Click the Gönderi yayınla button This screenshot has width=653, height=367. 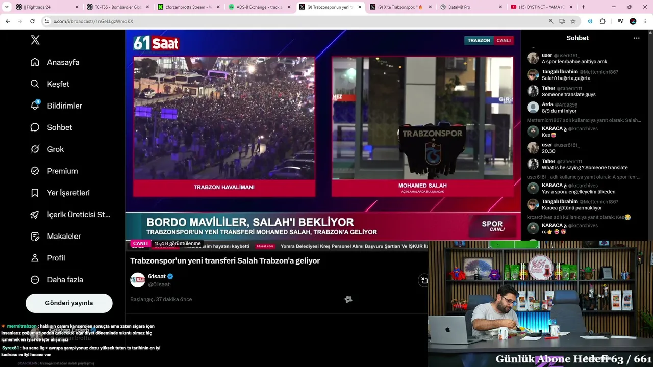pyautogui.click(x=69, y=303)
